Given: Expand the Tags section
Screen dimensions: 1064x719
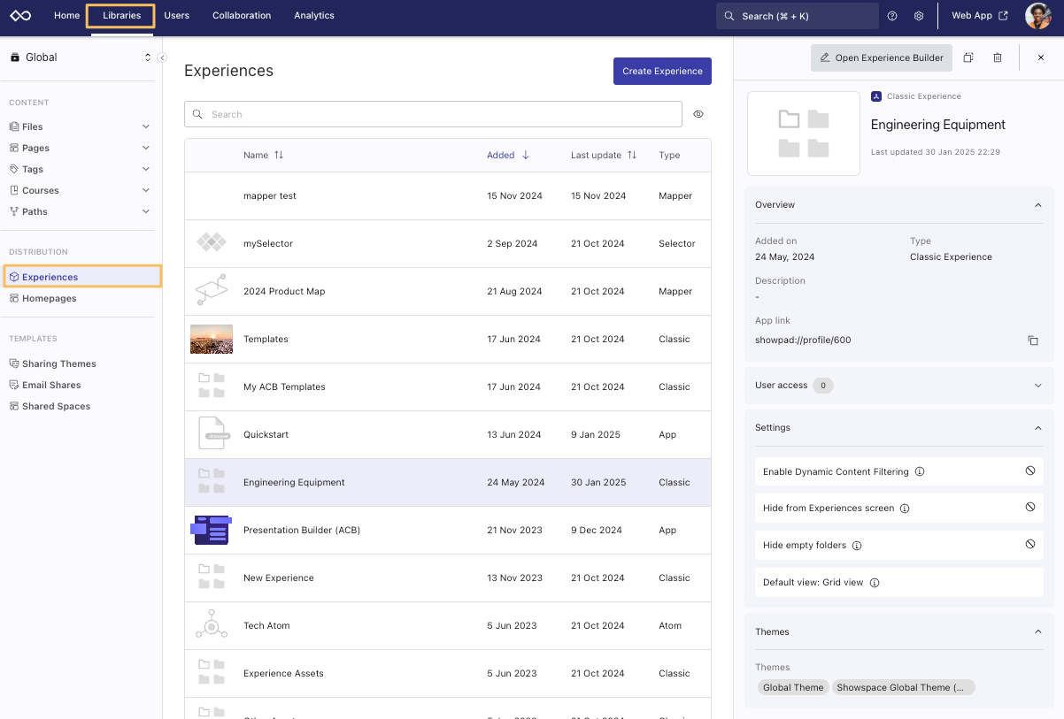Looking at the screenshot, I should click(146, 169).
